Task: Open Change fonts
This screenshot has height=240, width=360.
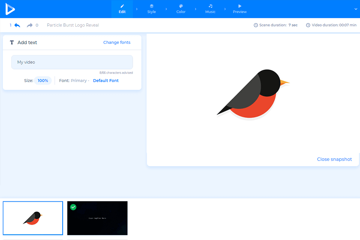Action: (x=117, y=42)
